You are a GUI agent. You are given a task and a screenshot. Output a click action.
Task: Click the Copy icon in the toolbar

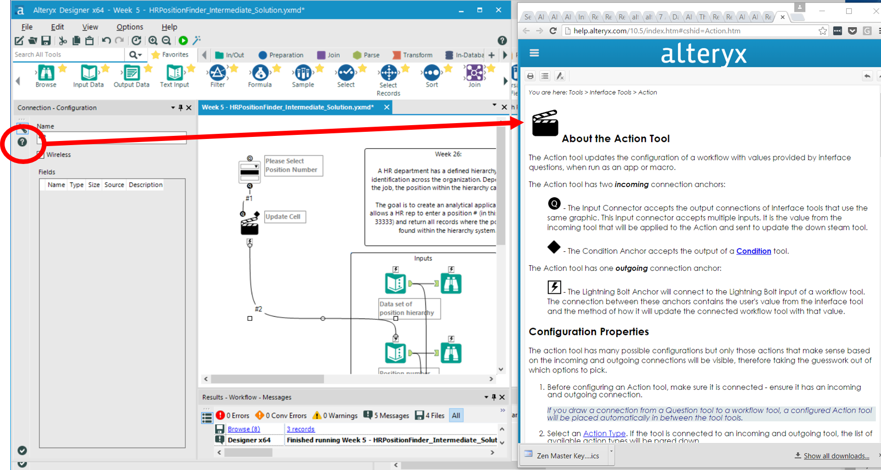(x=76, y=40)
